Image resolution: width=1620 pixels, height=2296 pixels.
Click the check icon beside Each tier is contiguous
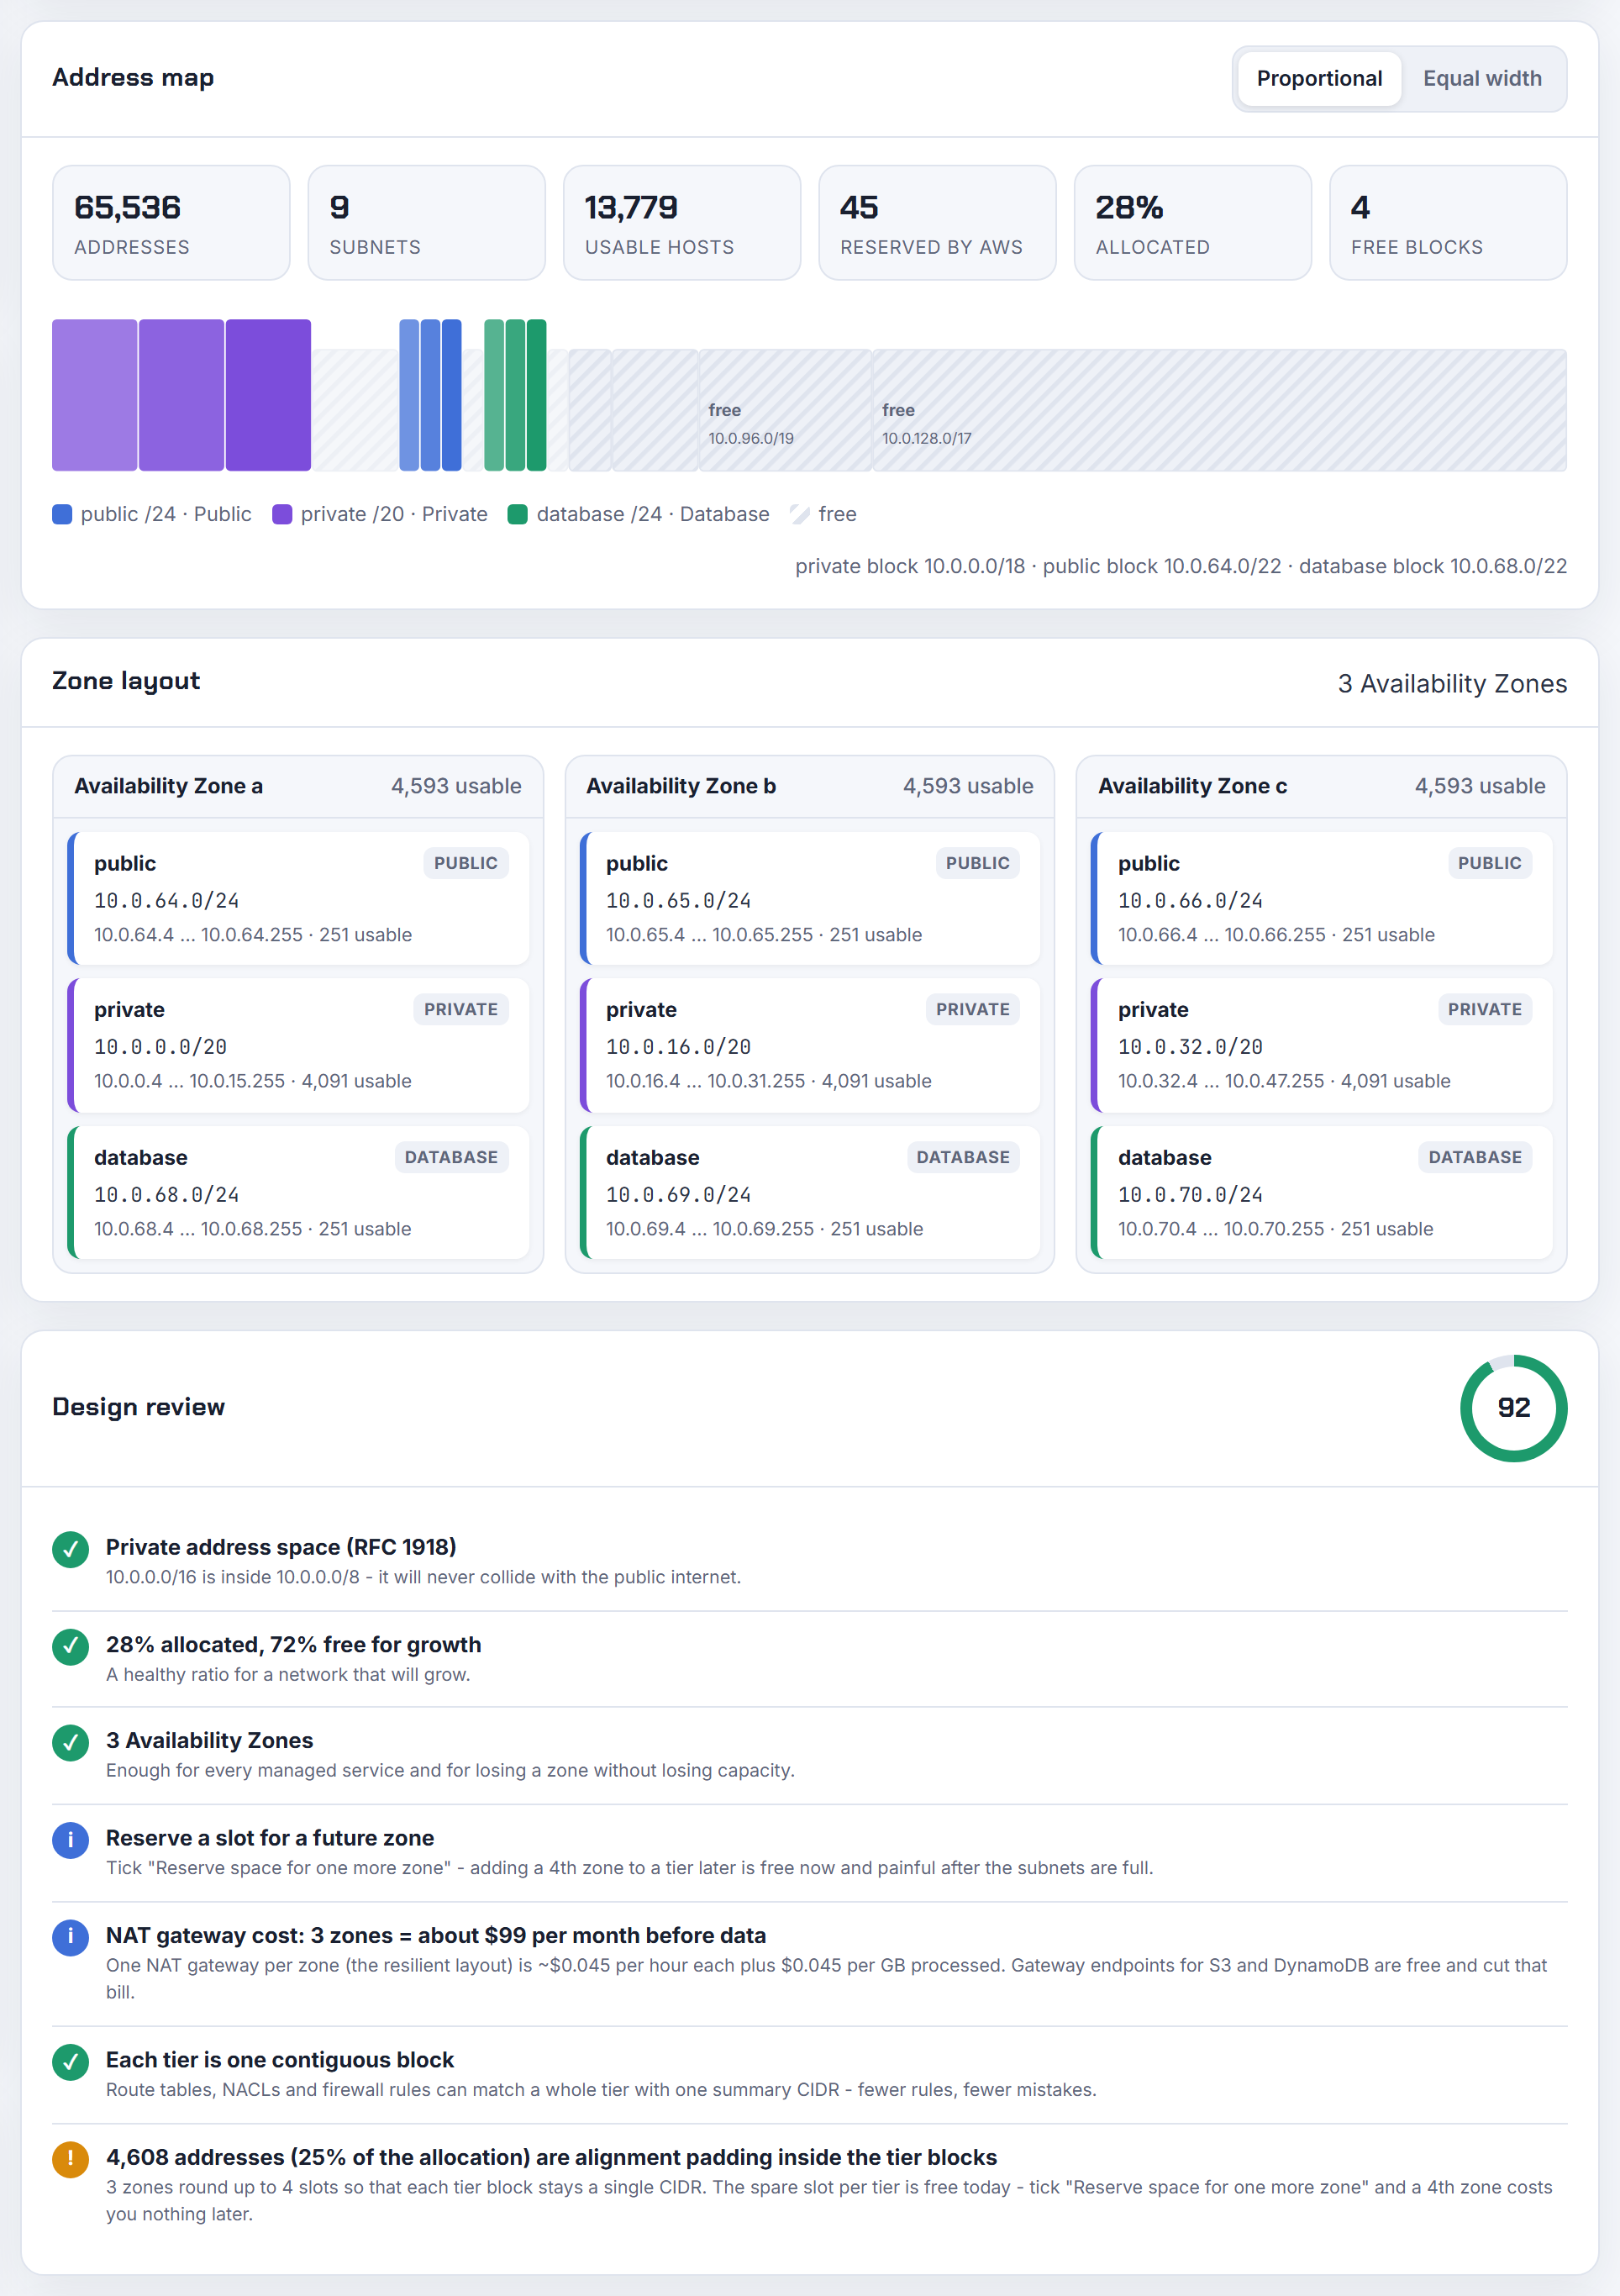point(70,2062)
